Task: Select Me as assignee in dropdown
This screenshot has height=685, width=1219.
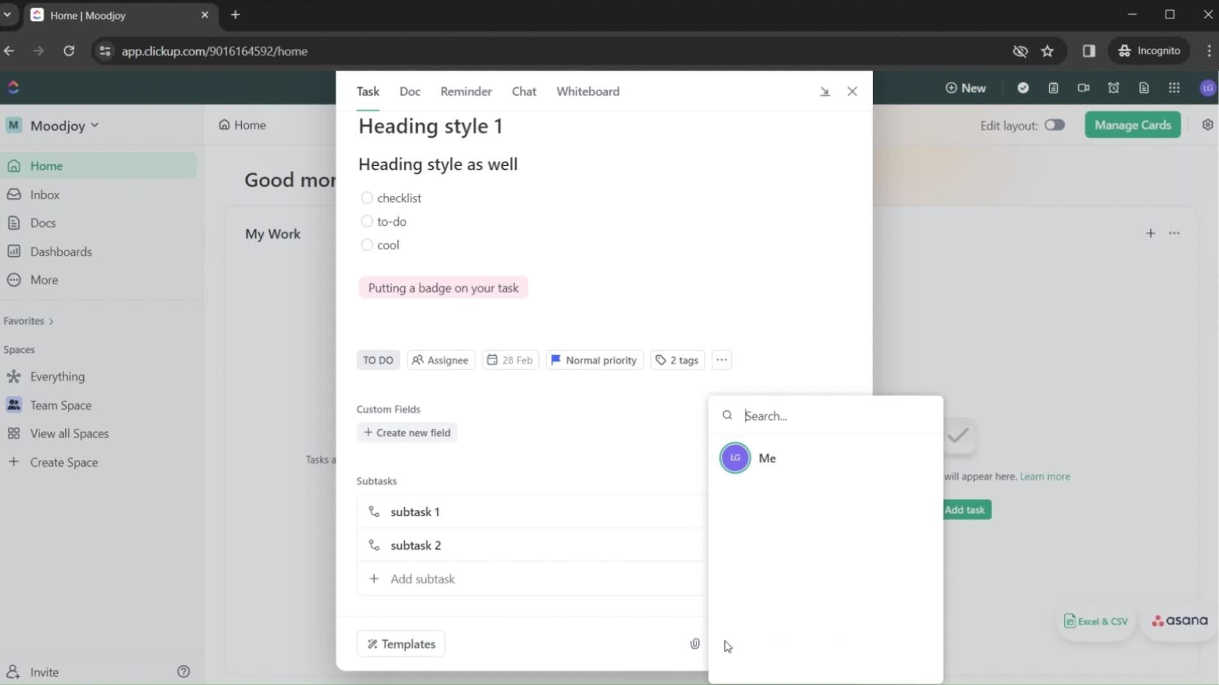Action: [766, 457]
